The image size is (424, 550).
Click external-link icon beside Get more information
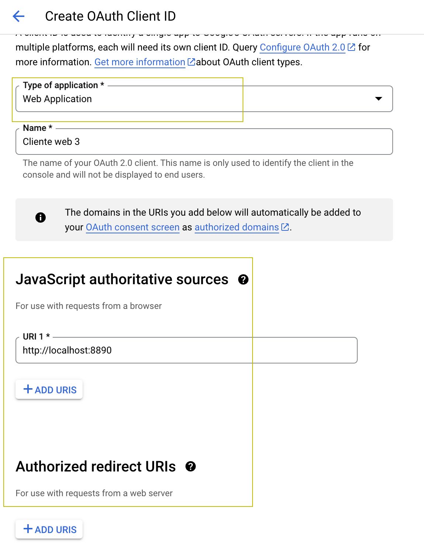(x=191, y=62)
